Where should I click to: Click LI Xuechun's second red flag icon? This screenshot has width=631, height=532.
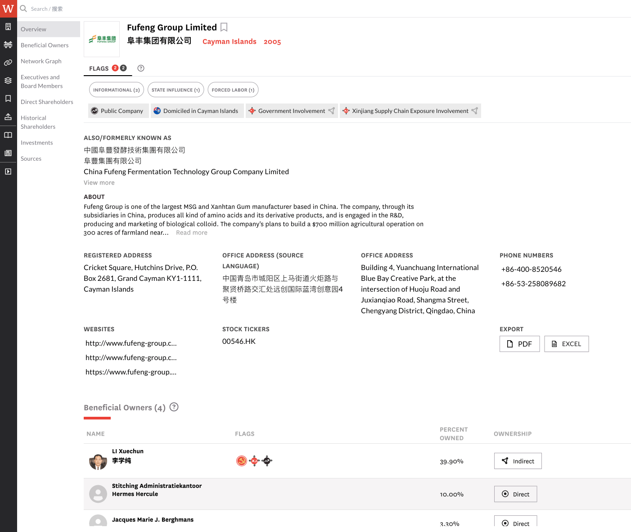[254, 461]
